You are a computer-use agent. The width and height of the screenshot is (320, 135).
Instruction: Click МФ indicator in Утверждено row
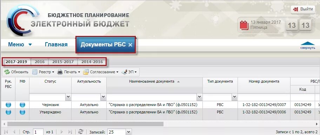point(22,112)
